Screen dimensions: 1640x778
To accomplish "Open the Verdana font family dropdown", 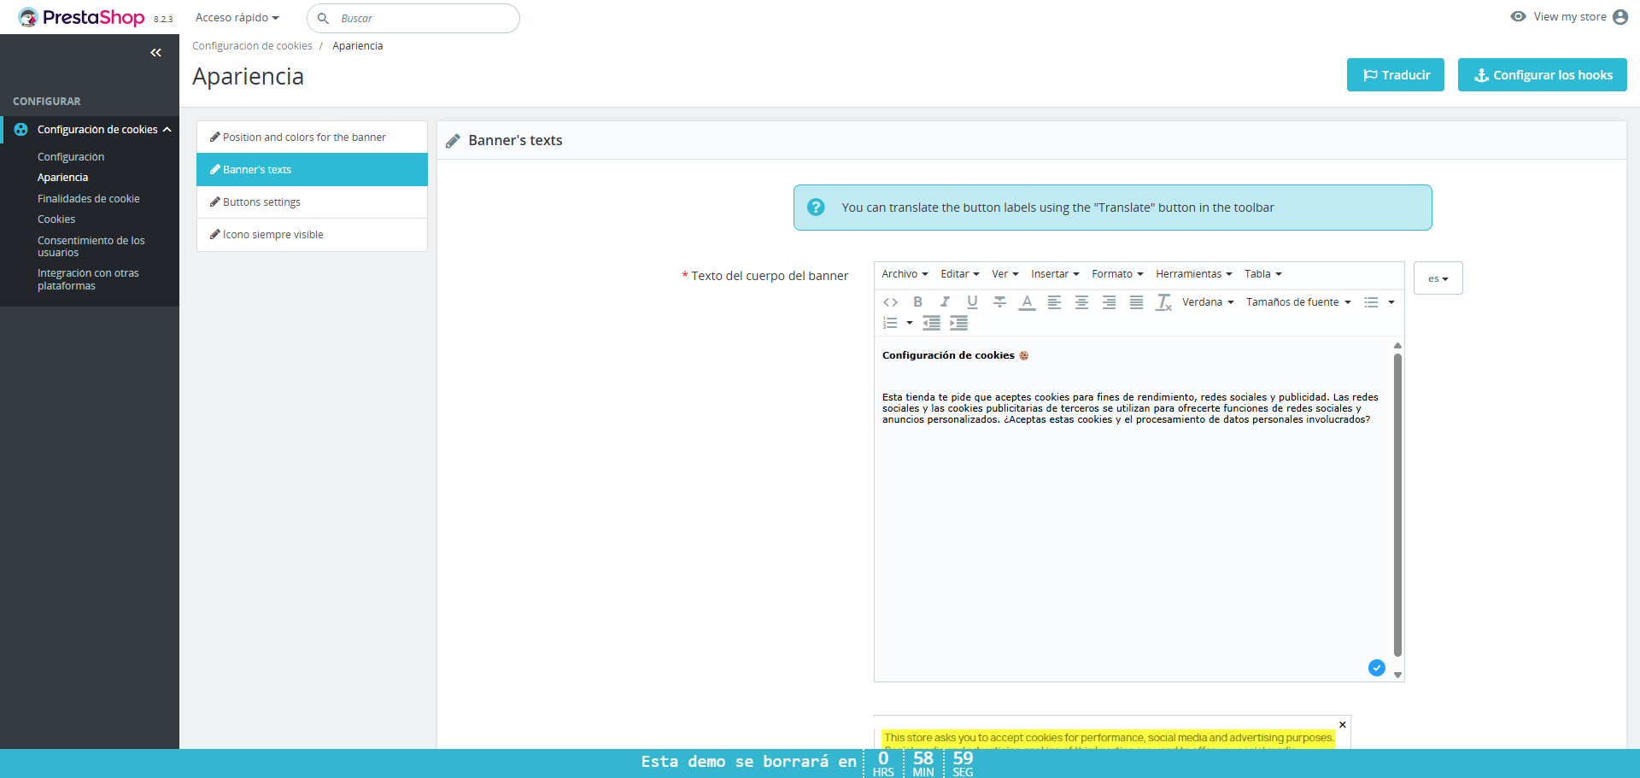I will click(1208, 302).
